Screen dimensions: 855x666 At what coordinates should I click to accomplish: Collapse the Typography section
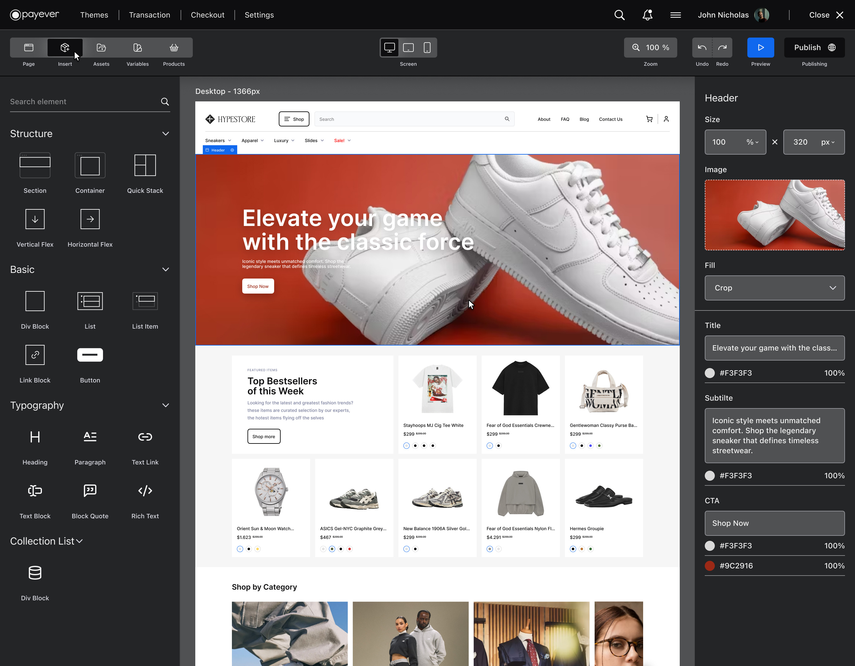[165, 406]
